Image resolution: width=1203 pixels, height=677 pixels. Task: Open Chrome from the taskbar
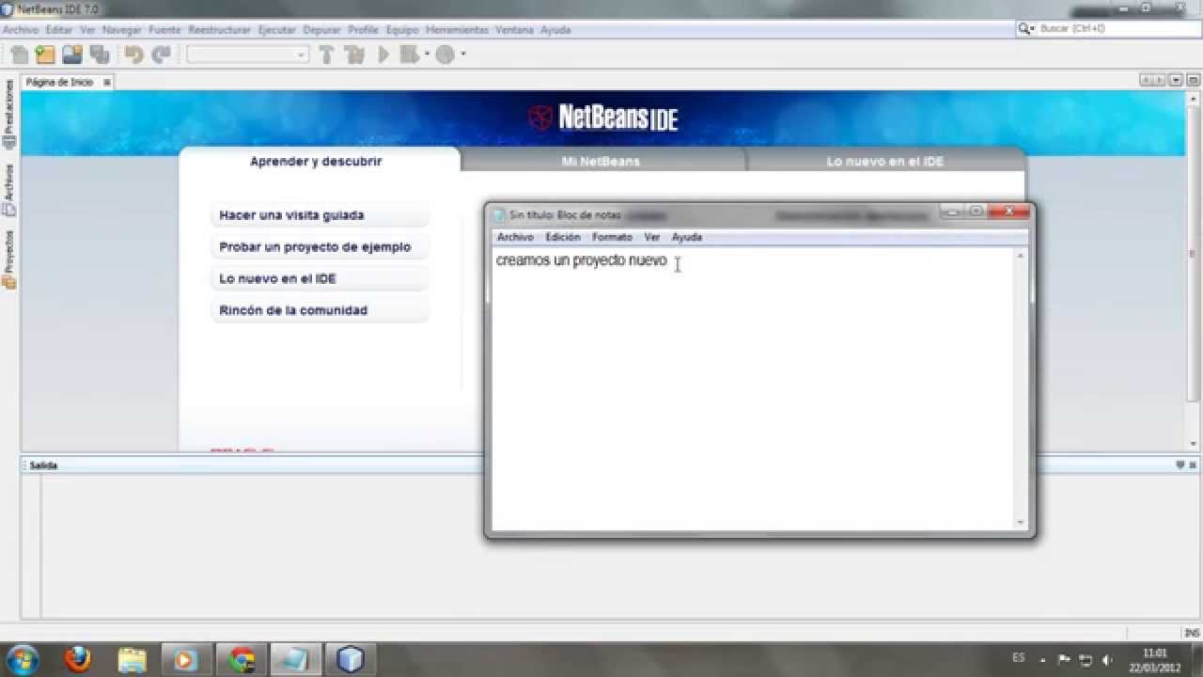coord(241,659)
